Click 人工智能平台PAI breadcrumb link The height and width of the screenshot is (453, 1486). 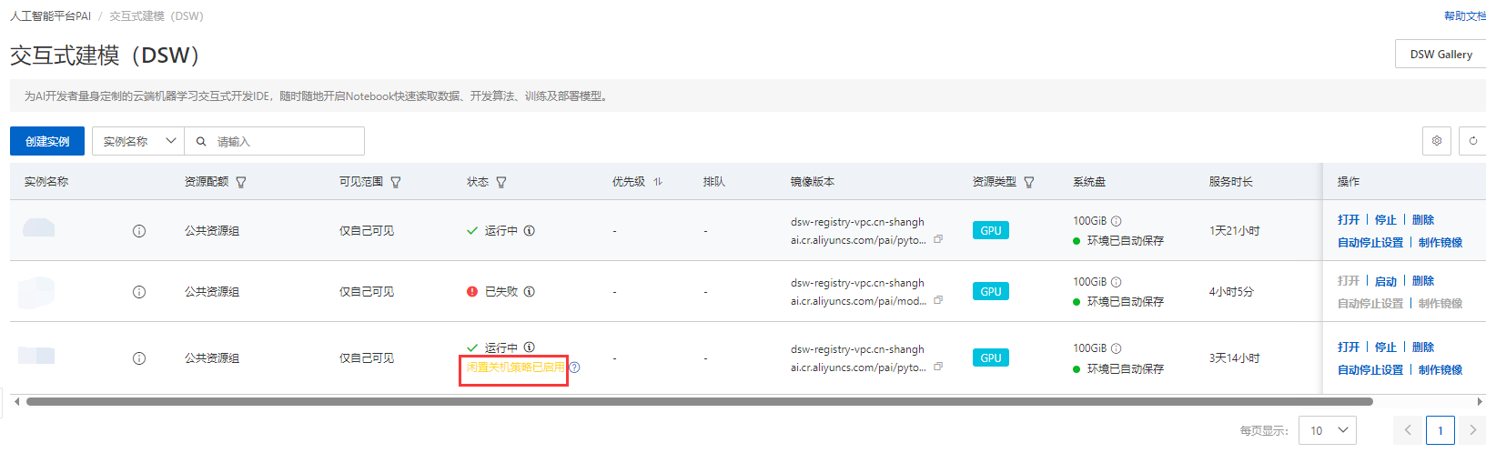point(51,16)
